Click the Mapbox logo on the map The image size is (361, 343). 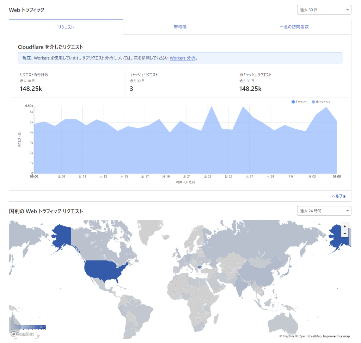pos(22,334)
